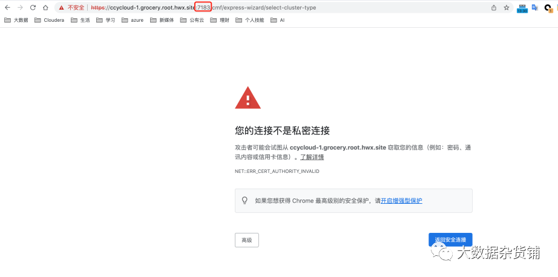The height and width of the screenshot is (277, 558).
Task: Open the 学习 bookmark folder
Action: click(106, 21)
